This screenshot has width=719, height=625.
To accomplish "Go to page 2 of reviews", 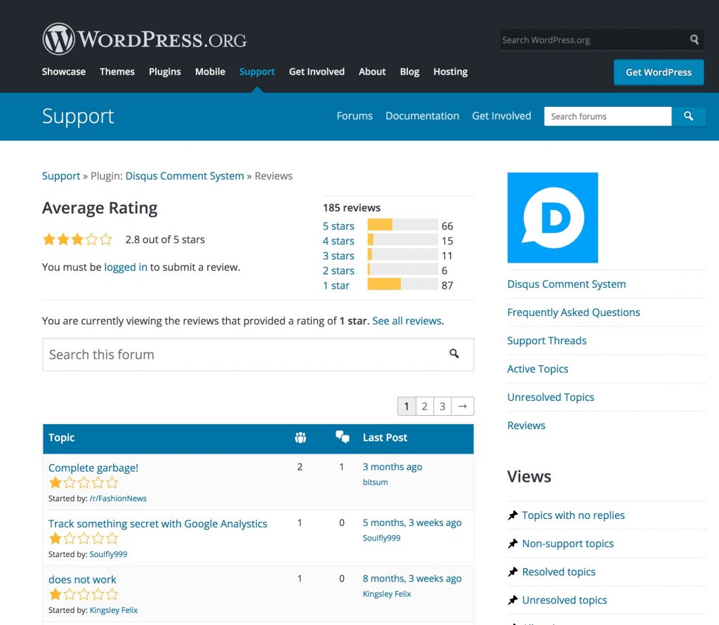I will 425,407.
